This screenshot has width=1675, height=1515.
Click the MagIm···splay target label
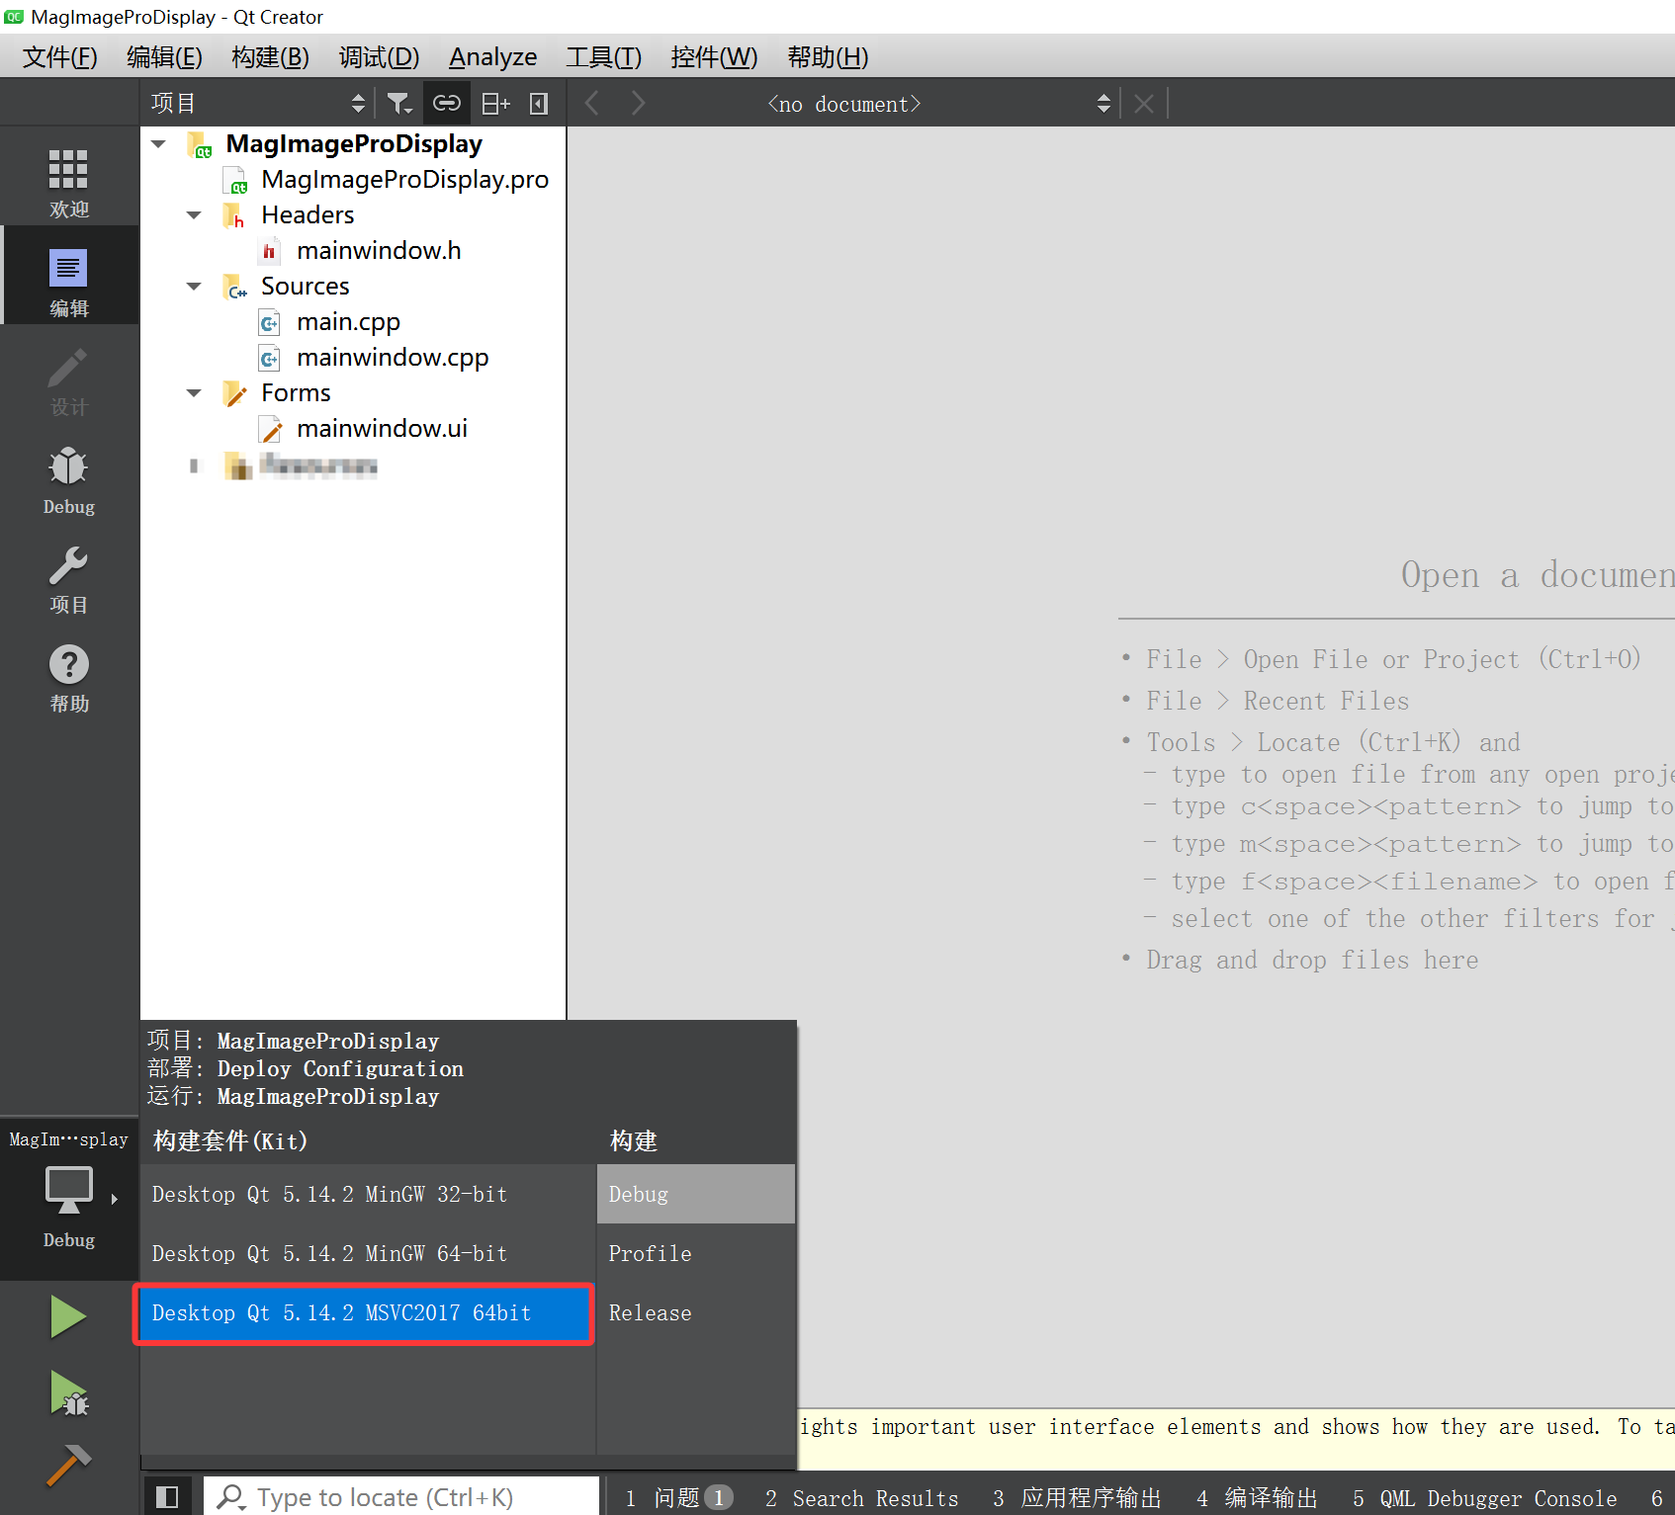tap(68, 1138)
